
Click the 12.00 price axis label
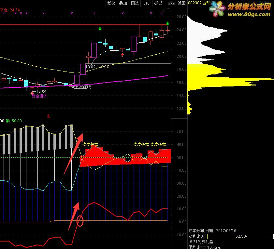[x=181, y=109]
